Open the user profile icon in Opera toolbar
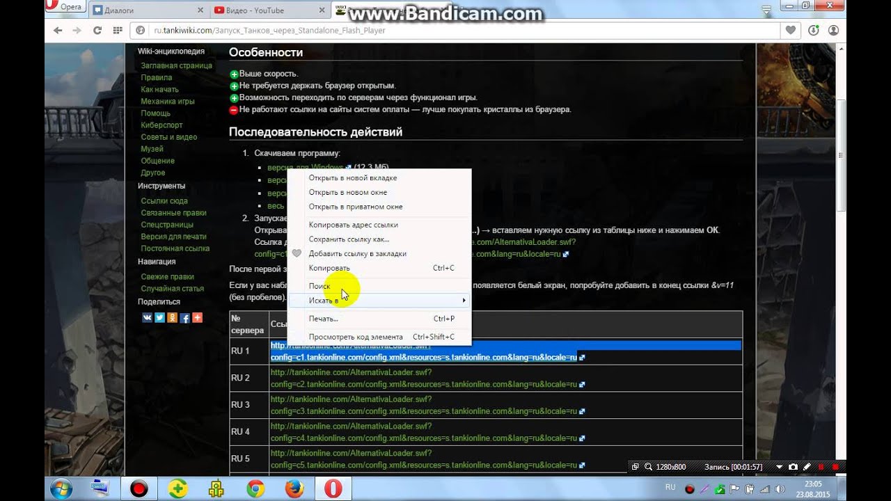The width and height of the screenshot is (891, 501). pyautogui.click(x=833, y=31)
